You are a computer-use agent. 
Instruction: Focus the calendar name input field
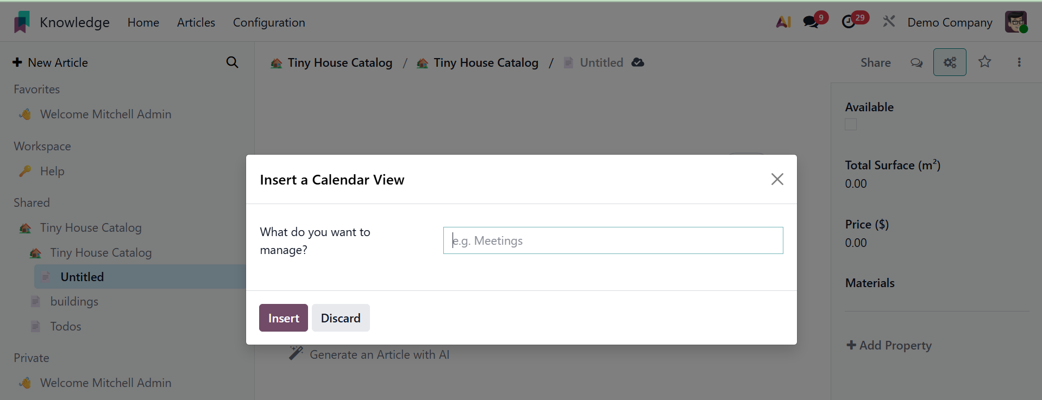click(613, 240)
